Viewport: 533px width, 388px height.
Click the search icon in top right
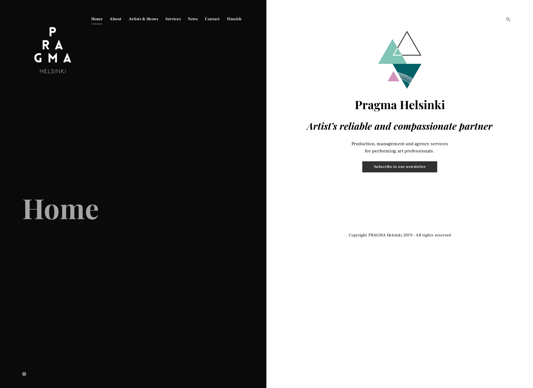click(508, 19)
